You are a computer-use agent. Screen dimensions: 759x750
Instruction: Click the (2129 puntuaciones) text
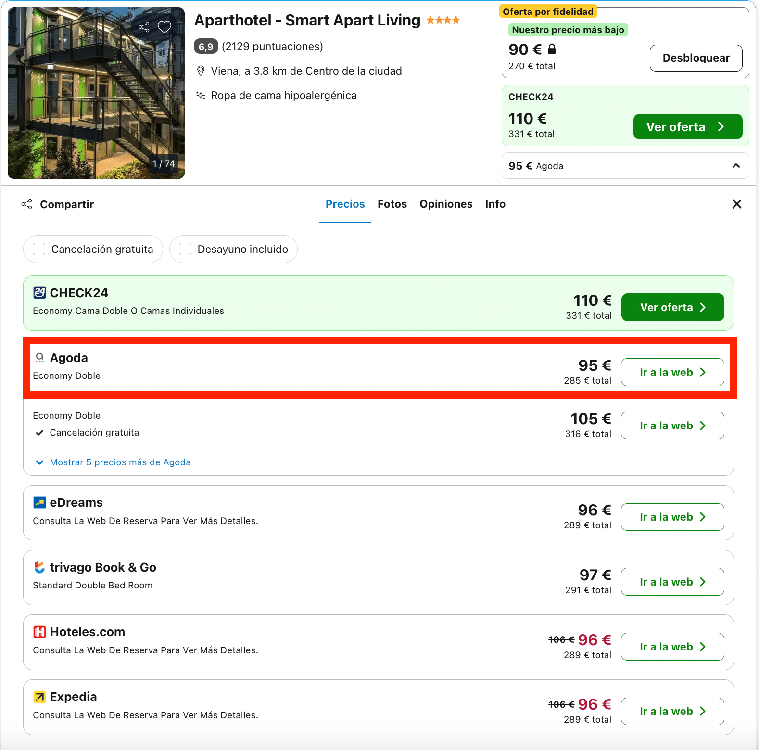coord(272,47)
